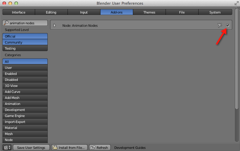The width and height of the screenshot is (240, 151).
Task: Choose the Animation category
Action: (x=25, y=104)
